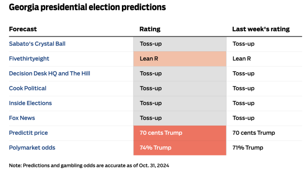Click the 71% Trump last week cell
This screenshot has height=175, width=306.
248,148
